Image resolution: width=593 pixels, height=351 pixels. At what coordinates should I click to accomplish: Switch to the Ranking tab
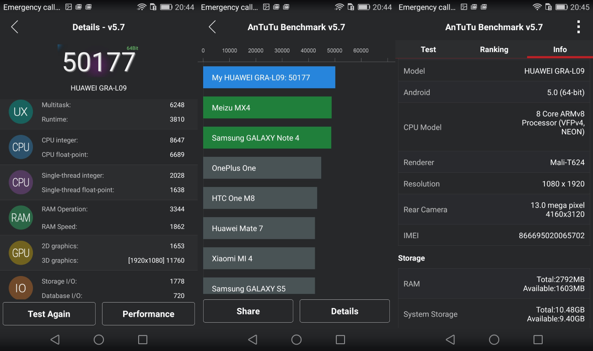[x=494, y=49]
